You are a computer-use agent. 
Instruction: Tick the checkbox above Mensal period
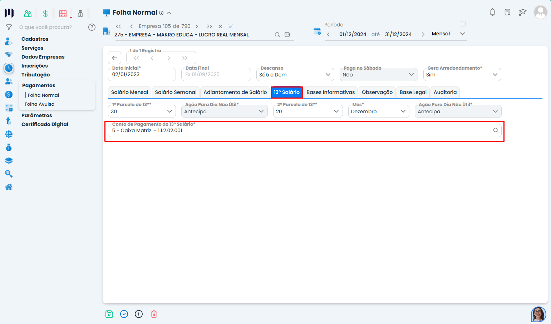[462, 24]
